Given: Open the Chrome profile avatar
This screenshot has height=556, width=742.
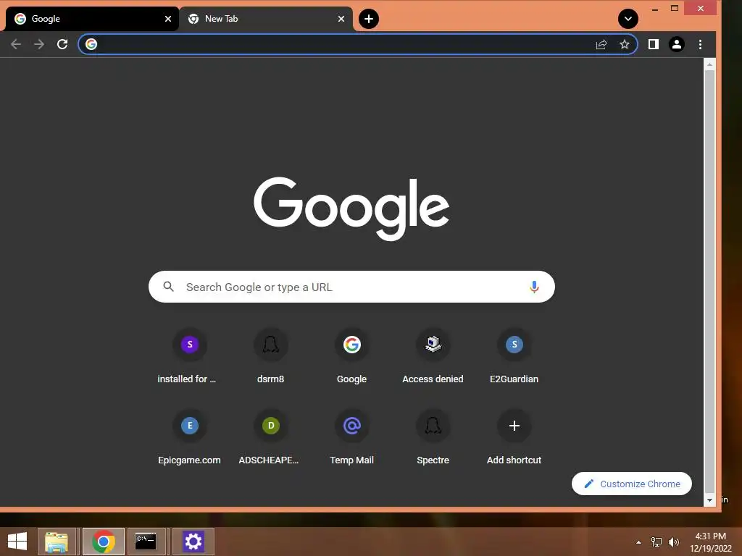Looking at the screenshot, I should (x=677, y=44).
